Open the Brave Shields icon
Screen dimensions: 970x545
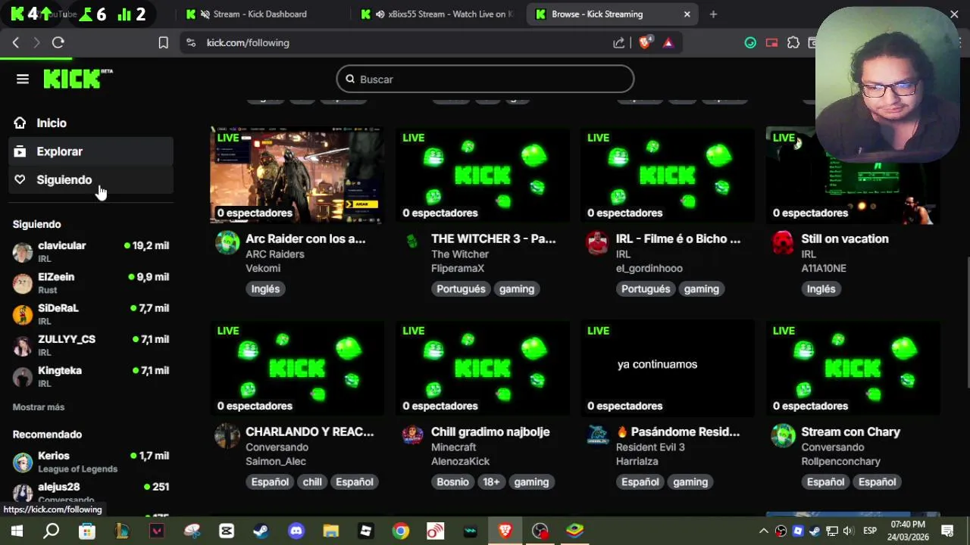point(645,42)
